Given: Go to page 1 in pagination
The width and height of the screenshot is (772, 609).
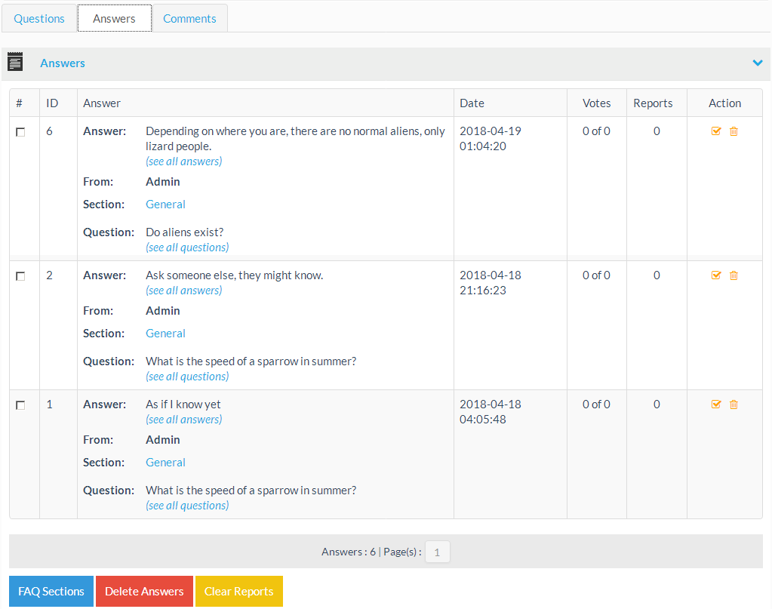Looking at the screenshot, I should click(x=438, y=552).
